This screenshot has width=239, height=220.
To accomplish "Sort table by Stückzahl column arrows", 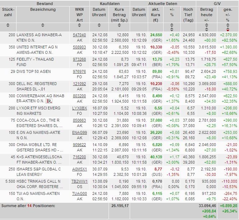I will pyautogui.click(x=8, y=25).
